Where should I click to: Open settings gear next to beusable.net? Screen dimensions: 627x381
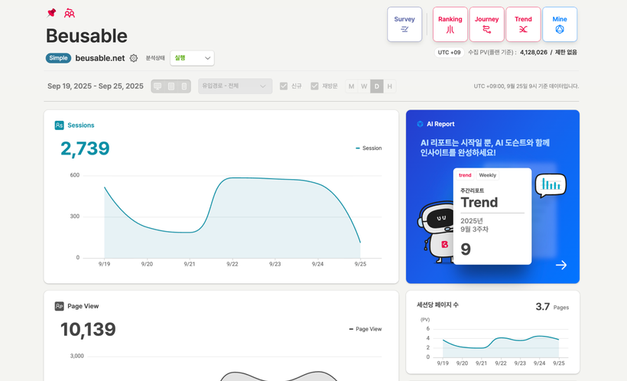(134, 58)
